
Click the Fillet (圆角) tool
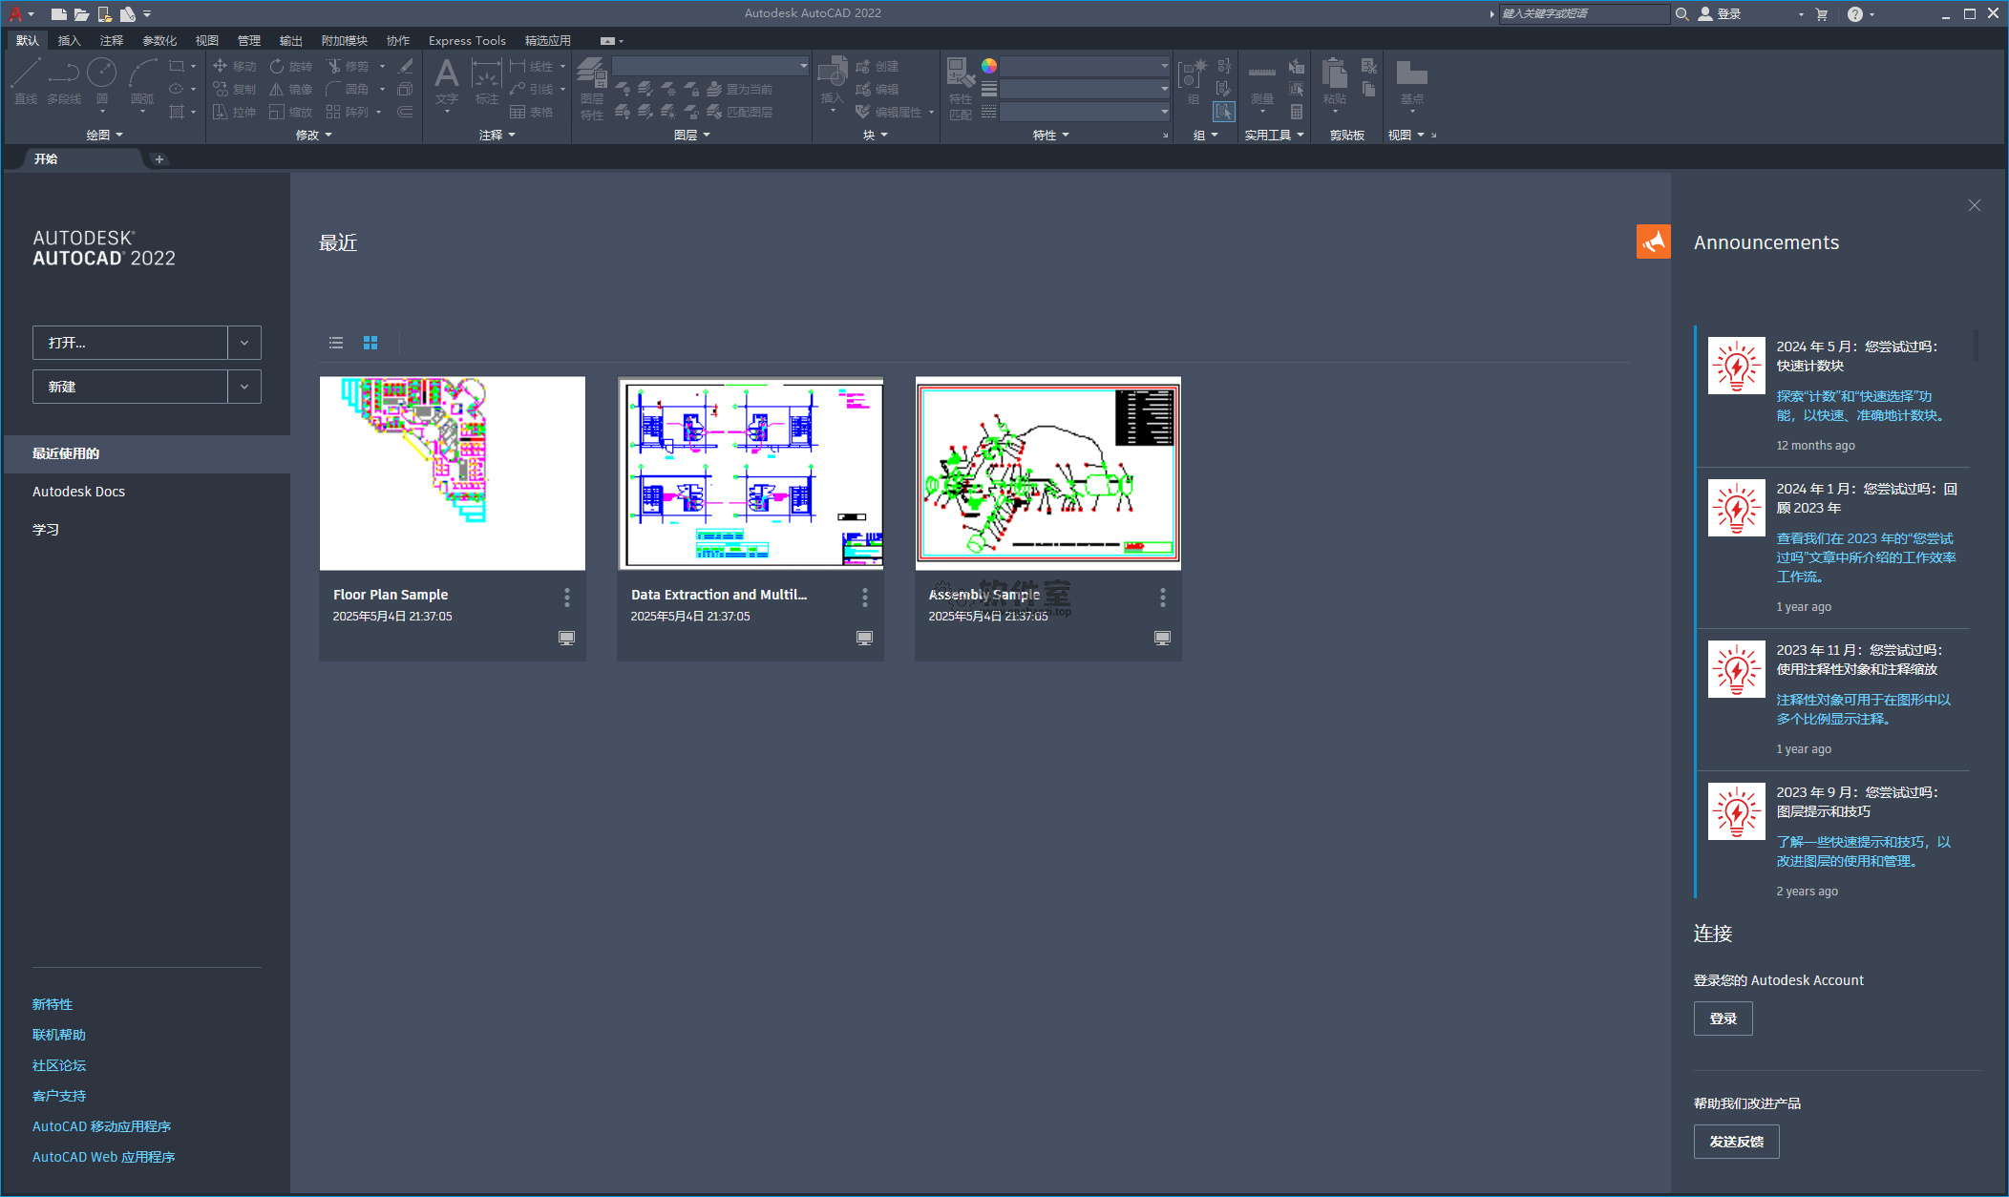point(348,89)
